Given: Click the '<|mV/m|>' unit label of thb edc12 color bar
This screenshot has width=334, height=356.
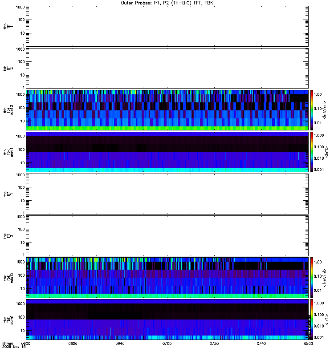Looking at the screenshot, I should (325, 110).
